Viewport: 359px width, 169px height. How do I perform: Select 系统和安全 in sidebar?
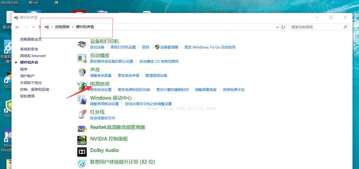(29, 49)
